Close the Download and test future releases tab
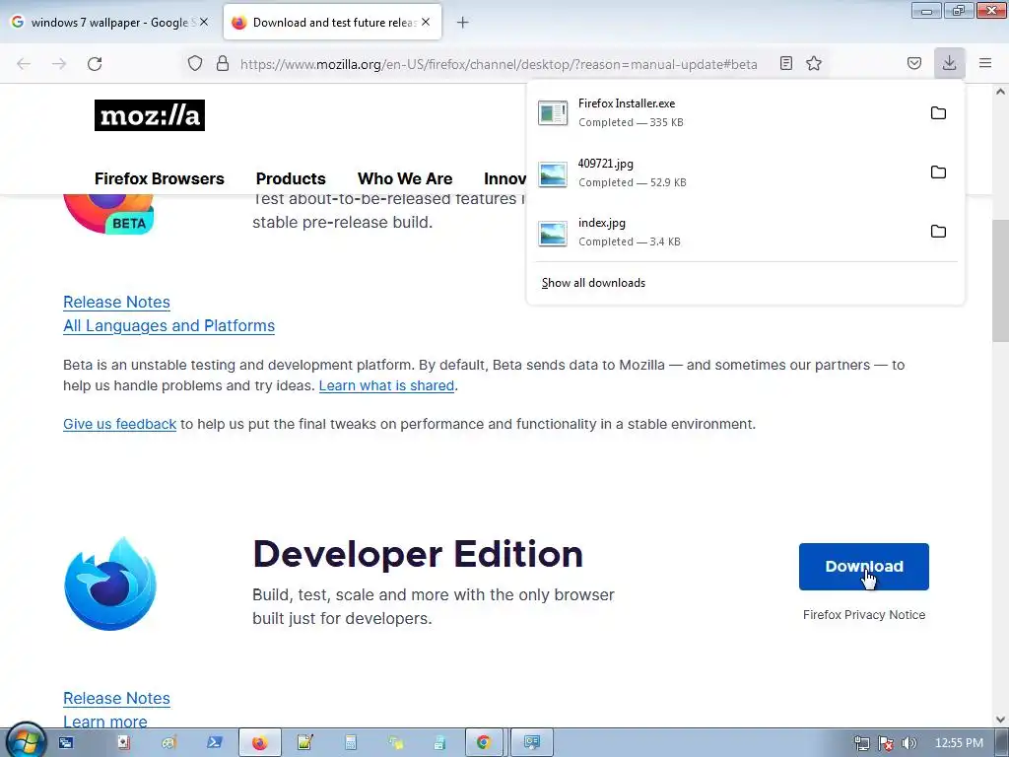 [426, 22]
